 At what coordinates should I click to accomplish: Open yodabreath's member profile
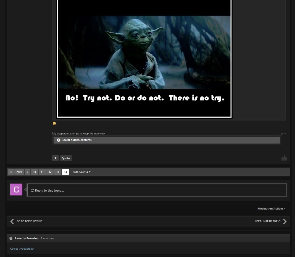coord(27,248)
